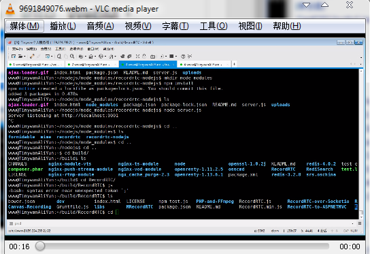Click terminal text "PHP-and-FFmpeg"
370x254 pixels.
(215, 202)
